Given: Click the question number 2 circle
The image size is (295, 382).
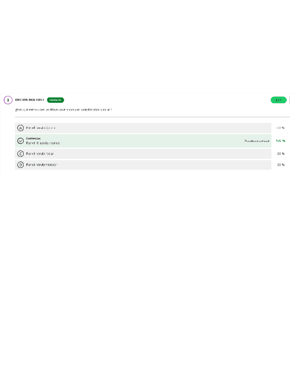Looking at the screenshot, I should click(8, 100).
